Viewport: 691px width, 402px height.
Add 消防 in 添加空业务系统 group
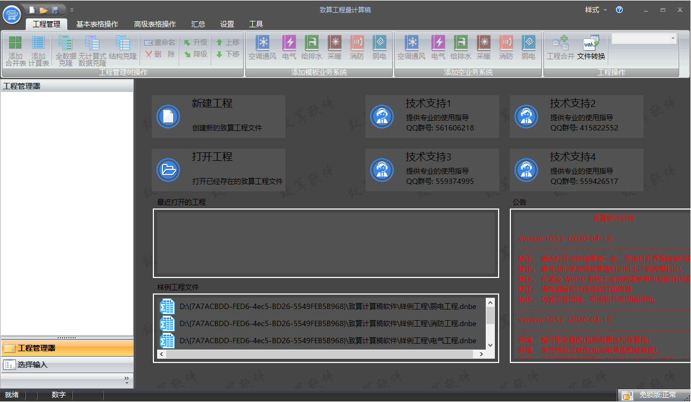(x=506, y=48)
